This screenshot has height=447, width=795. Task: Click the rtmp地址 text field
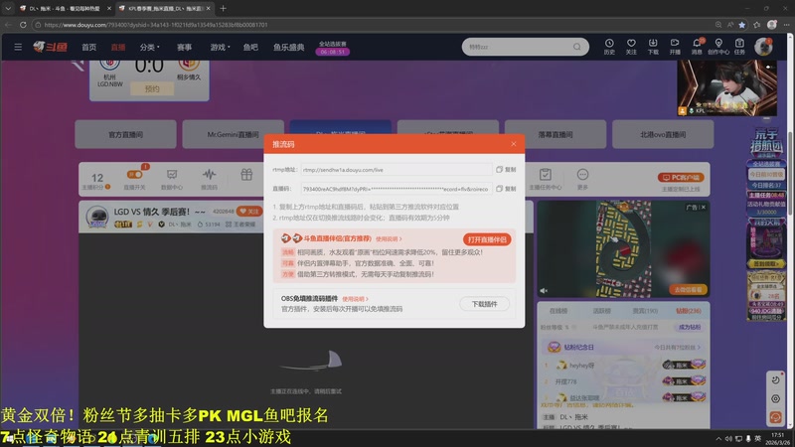pyautogui.click(x=396, y=170)
